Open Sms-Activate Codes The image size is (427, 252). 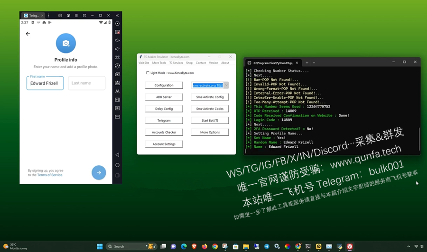(210, 109)
